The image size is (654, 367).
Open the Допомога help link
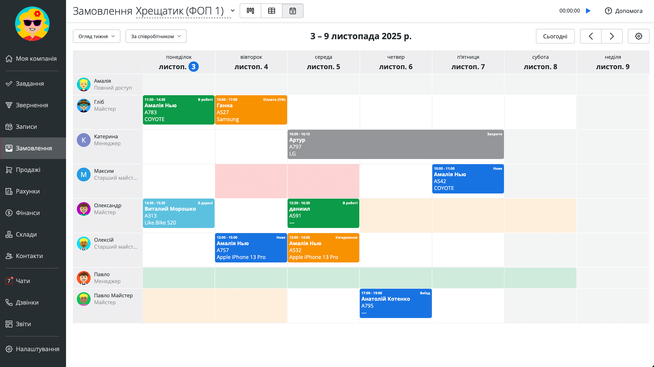tap(624, 11)
